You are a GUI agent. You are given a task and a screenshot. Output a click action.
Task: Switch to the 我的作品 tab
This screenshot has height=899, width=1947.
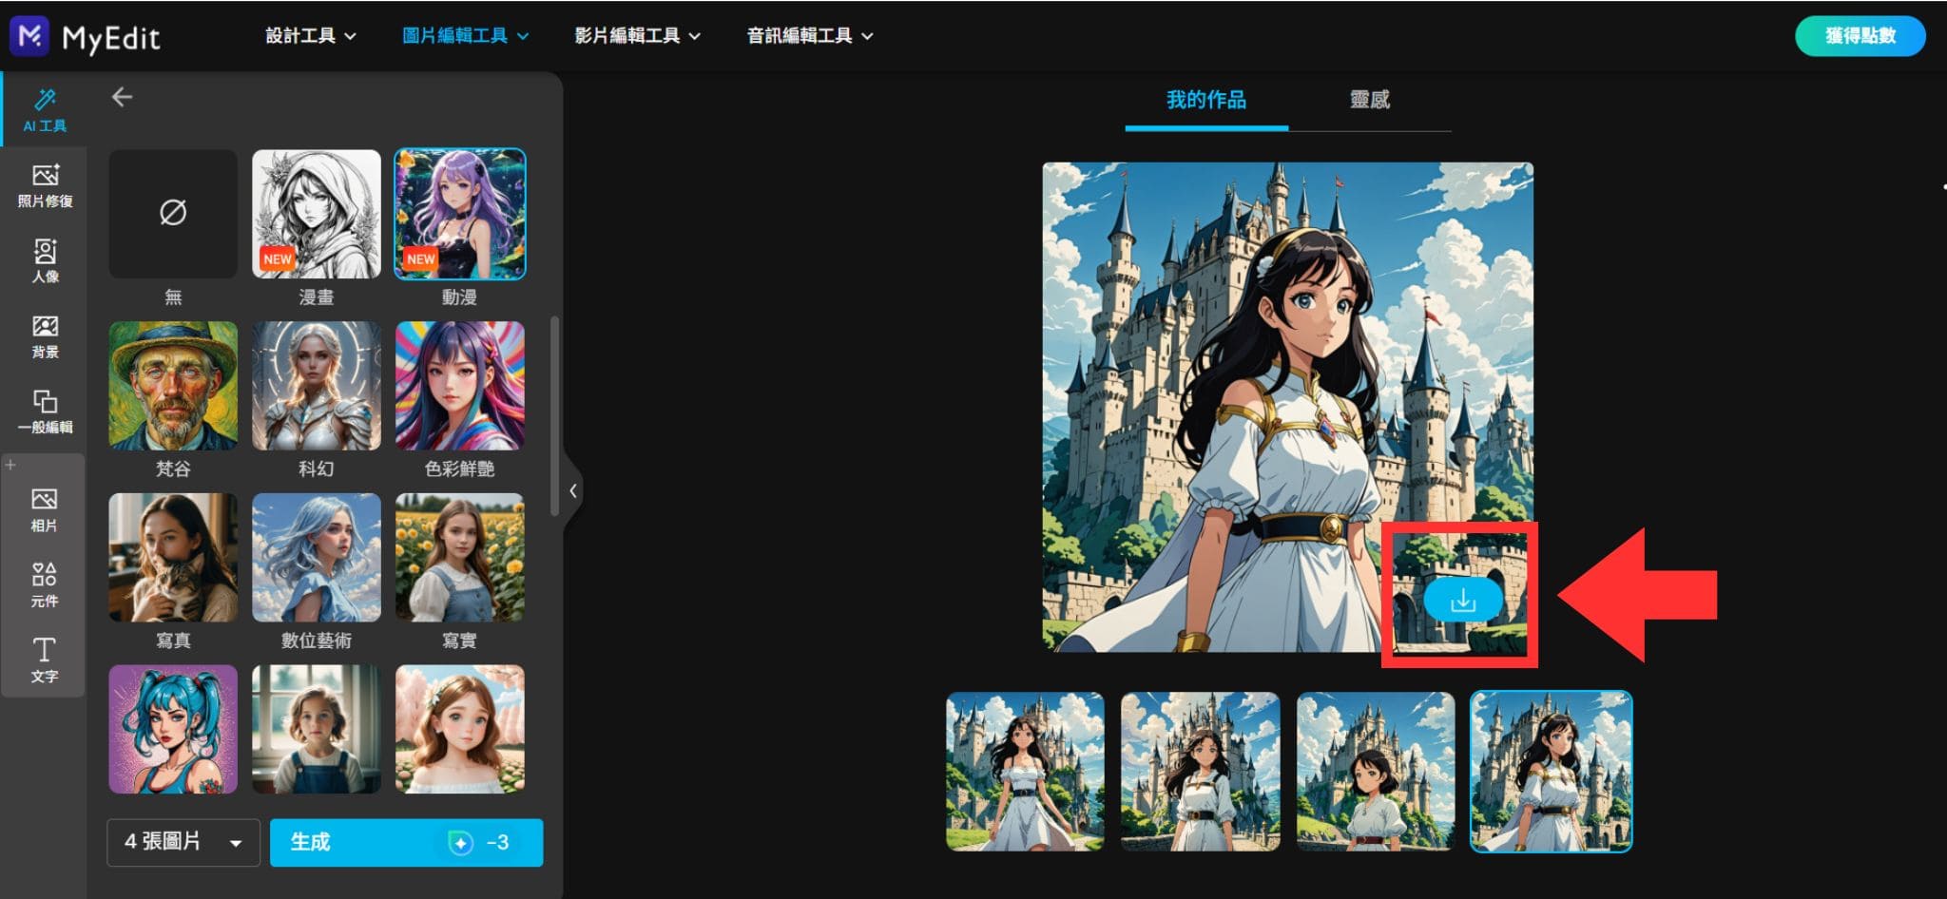(x=1206, y=100)
